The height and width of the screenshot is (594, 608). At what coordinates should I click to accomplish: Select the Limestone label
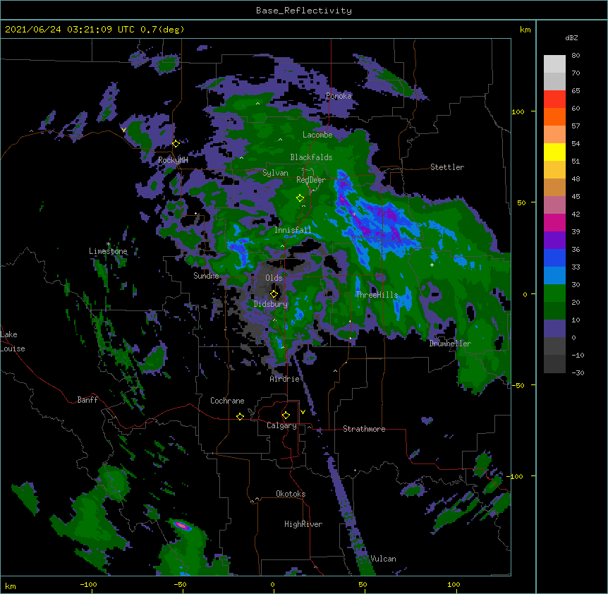coord(108,251)
